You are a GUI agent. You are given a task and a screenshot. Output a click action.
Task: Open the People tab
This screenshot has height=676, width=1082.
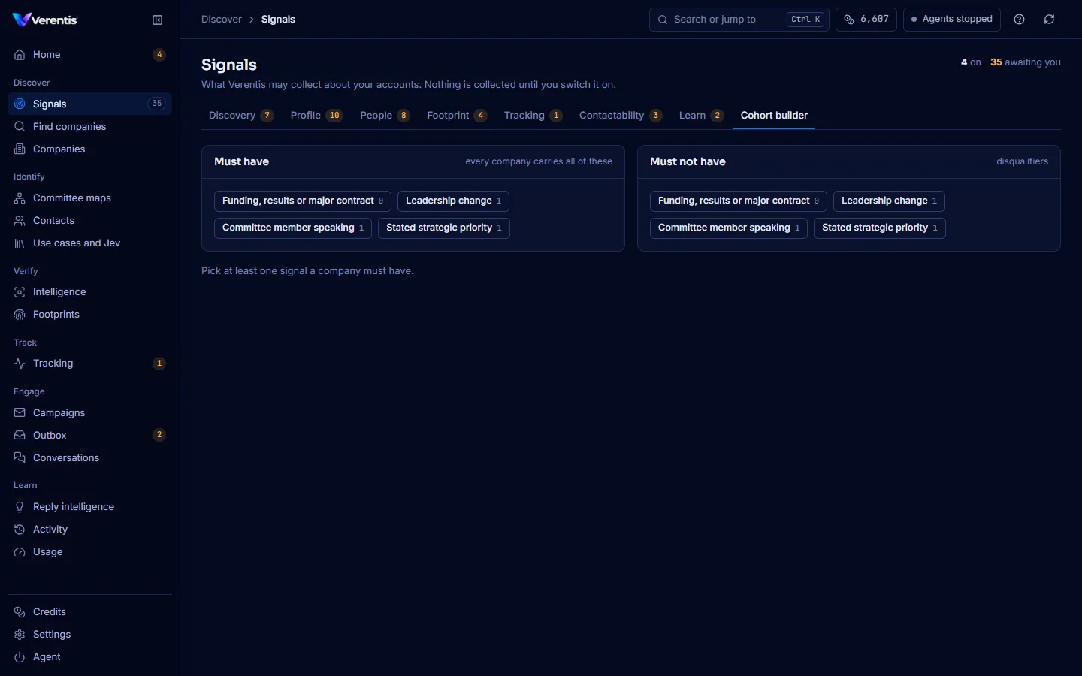(x=385, y=116)
